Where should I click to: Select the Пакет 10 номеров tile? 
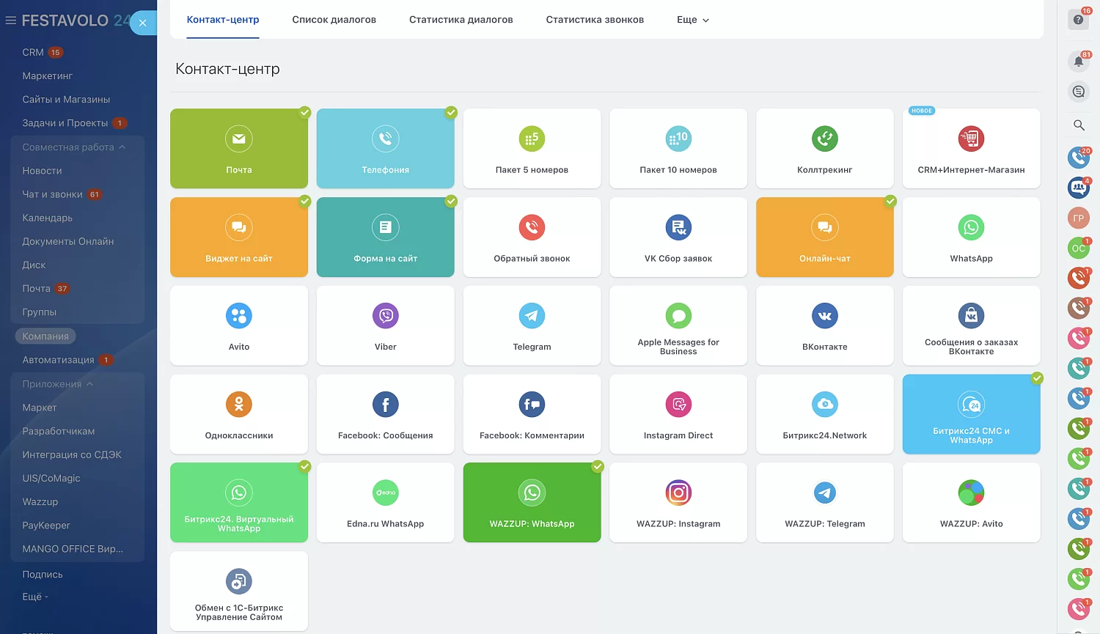point(678,149)
